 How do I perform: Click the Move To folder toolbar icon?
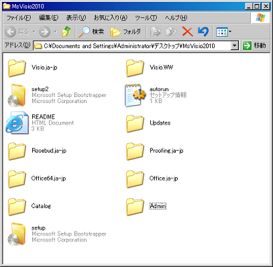(156, 32)
